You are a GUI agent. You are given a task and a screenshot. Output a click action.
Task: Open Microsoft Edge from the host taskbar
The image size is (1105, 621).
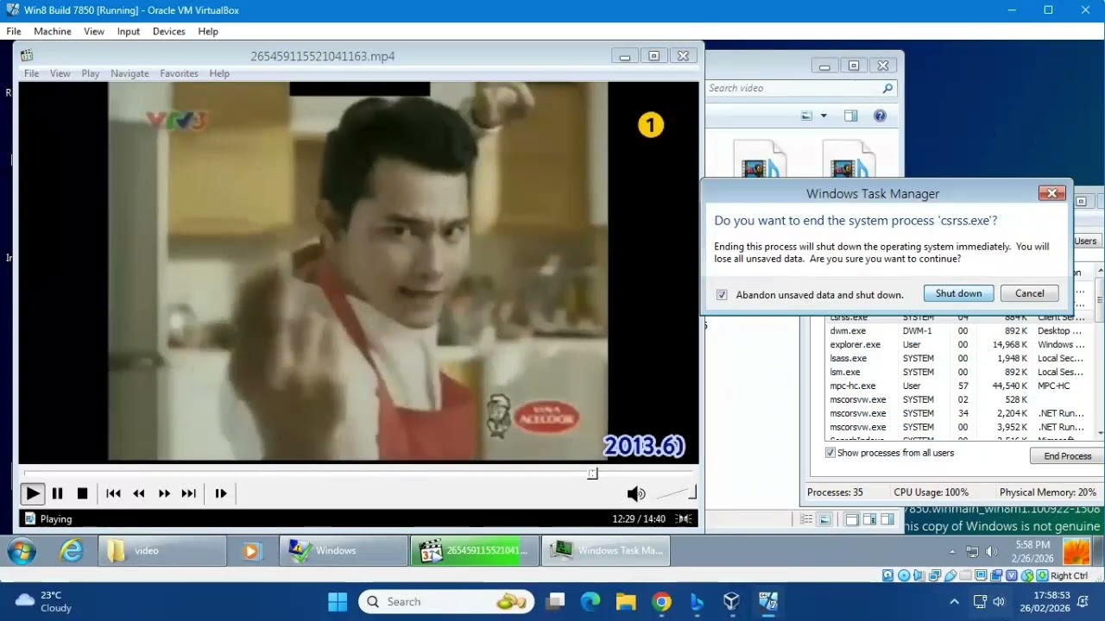pos(590,601)
